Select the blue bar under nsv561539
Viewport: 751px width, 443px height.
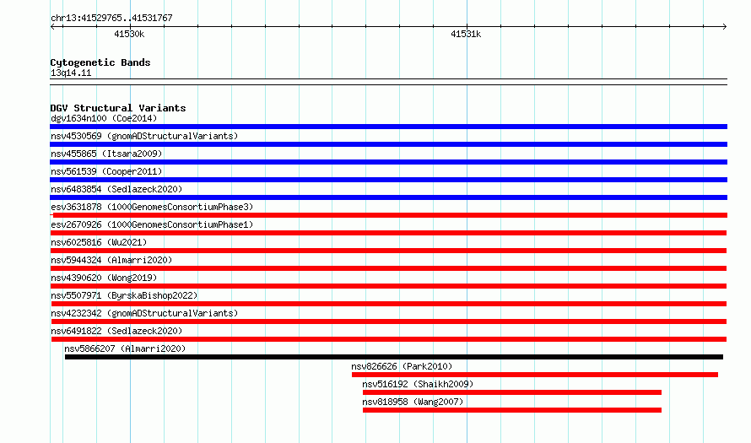point(388,180)
